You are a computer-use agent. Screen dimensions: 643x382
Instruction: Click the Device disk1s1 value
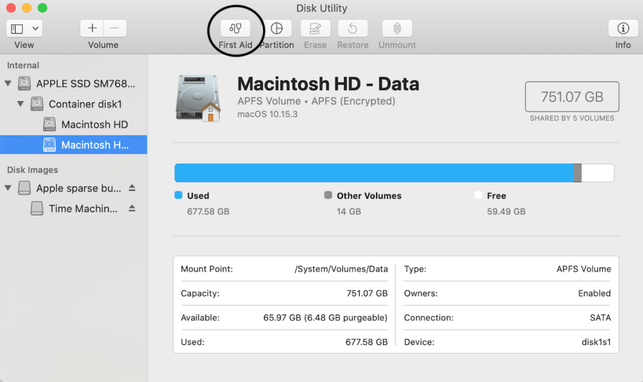(x=597, y=342)
